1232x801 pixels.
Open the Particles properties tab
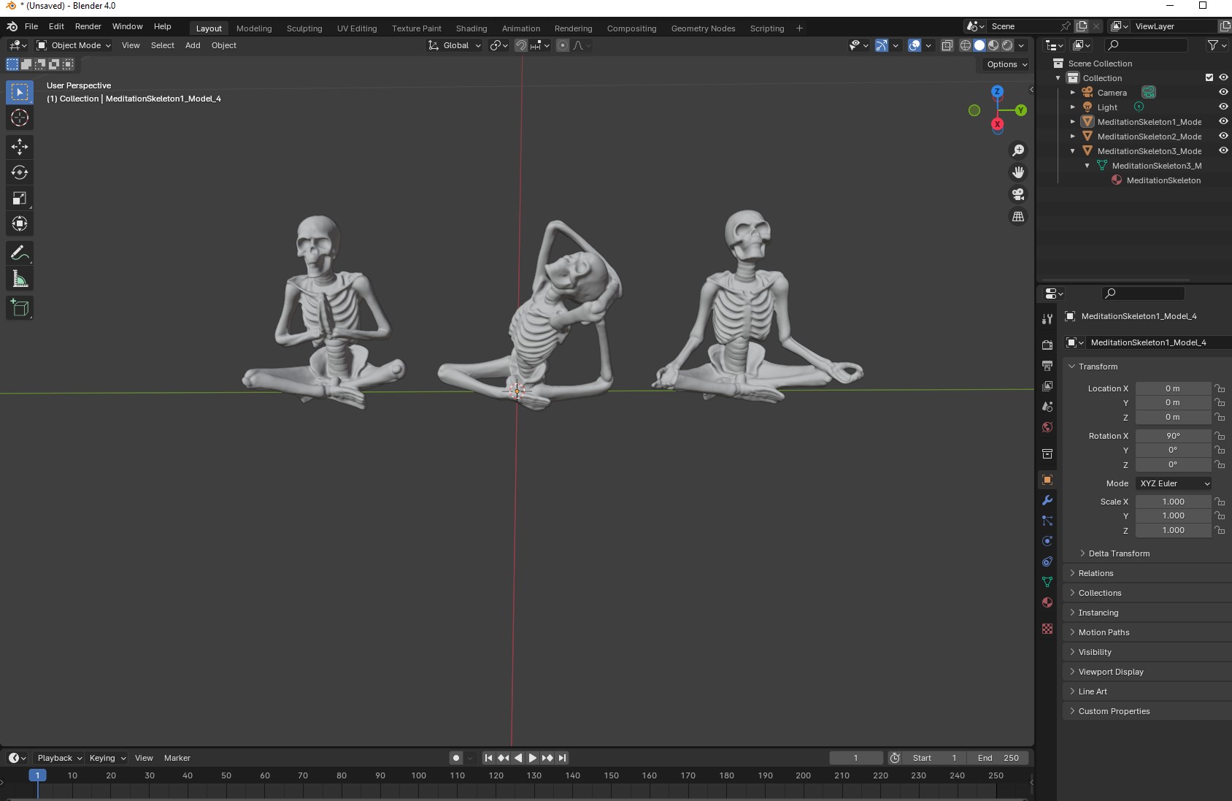tap(1047, 521)
